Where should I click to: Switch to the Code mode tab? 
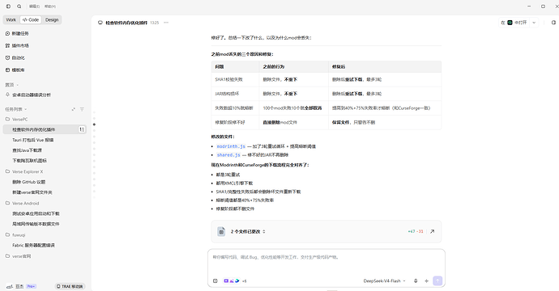click(31, 20)
